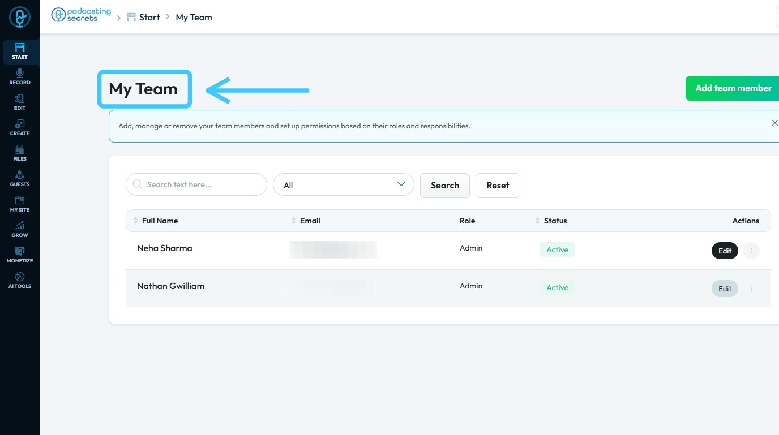The height and width of the screenshot is (435, 779).
Task: Open more options for Nathan Gwilliam
Action: point(751,288)
